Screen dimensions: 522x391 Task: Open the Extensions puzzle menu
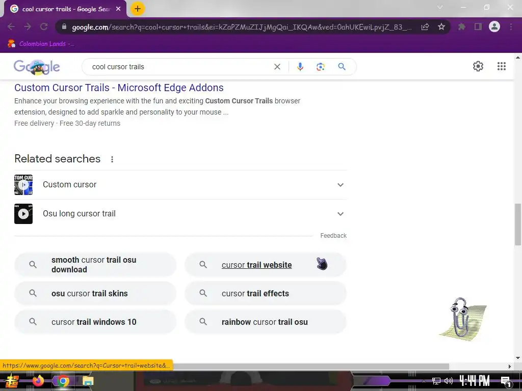(x=462, y=26)
